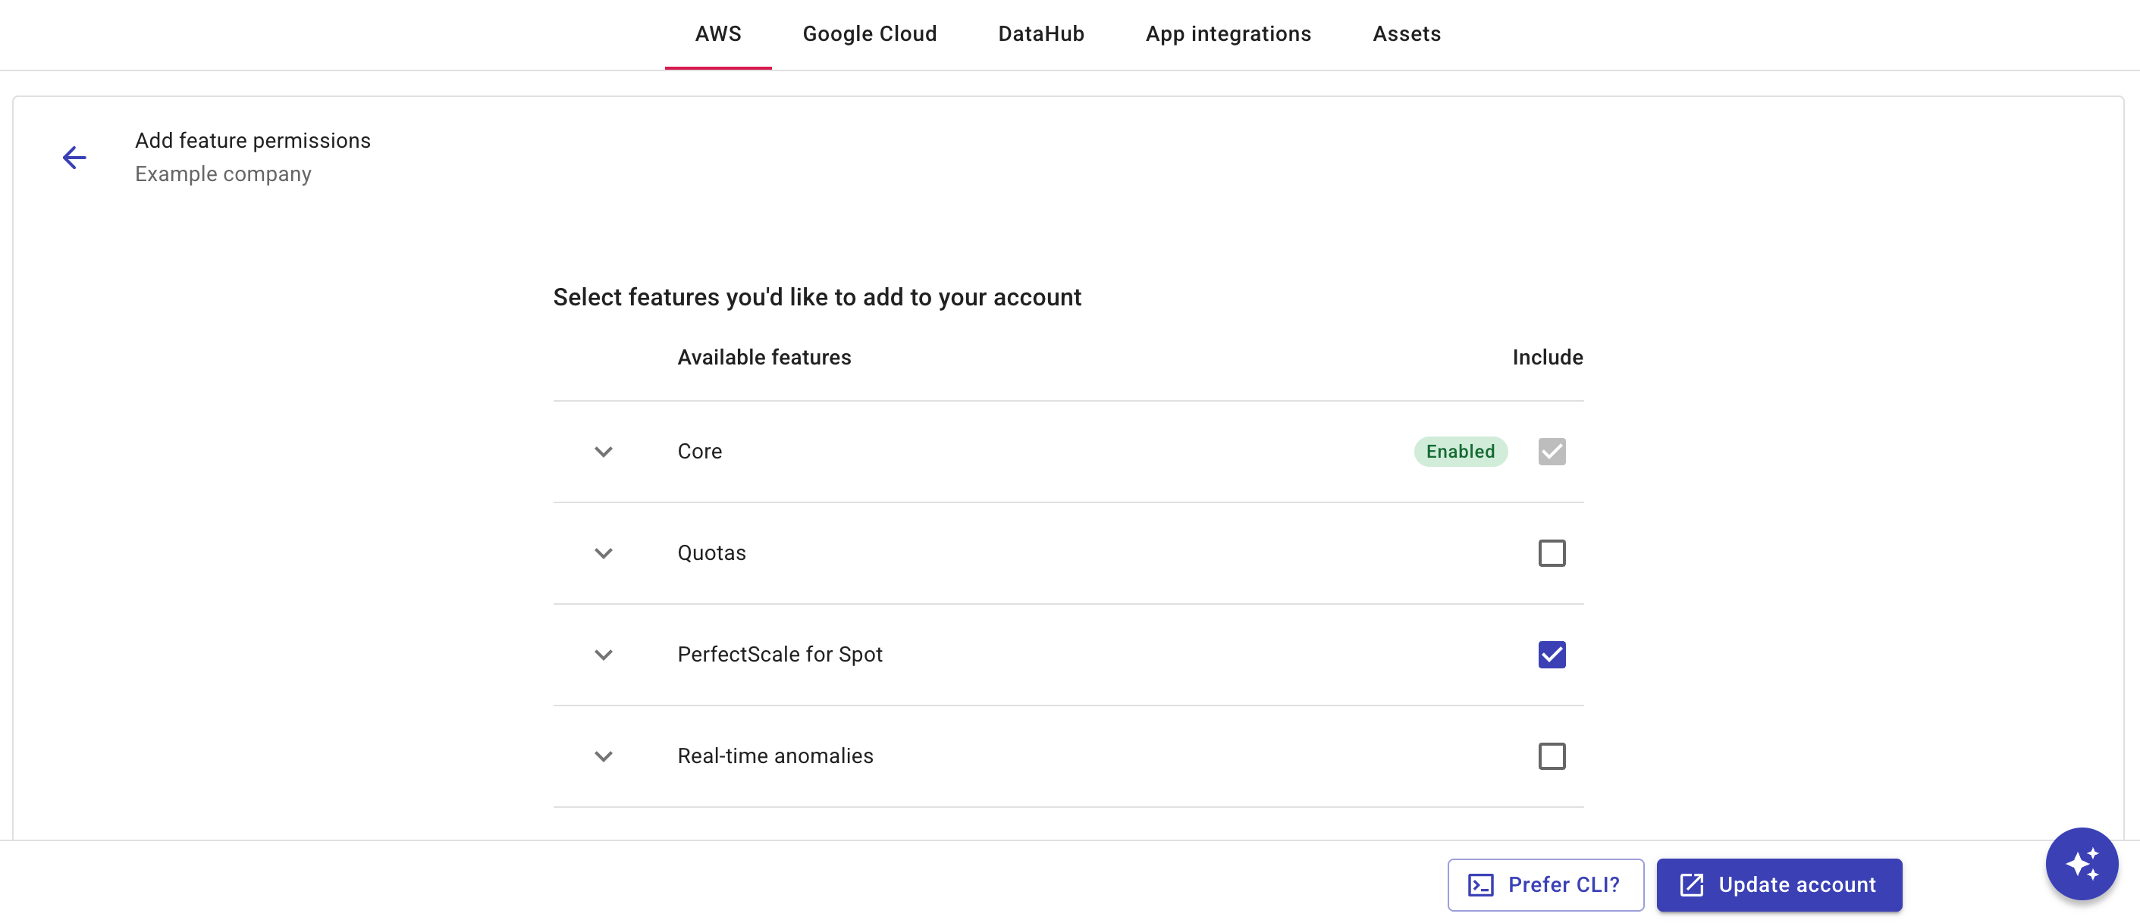2140x923 pixels.
Task: Expand PerfectScale for Spot details
Action: [603, 654]
